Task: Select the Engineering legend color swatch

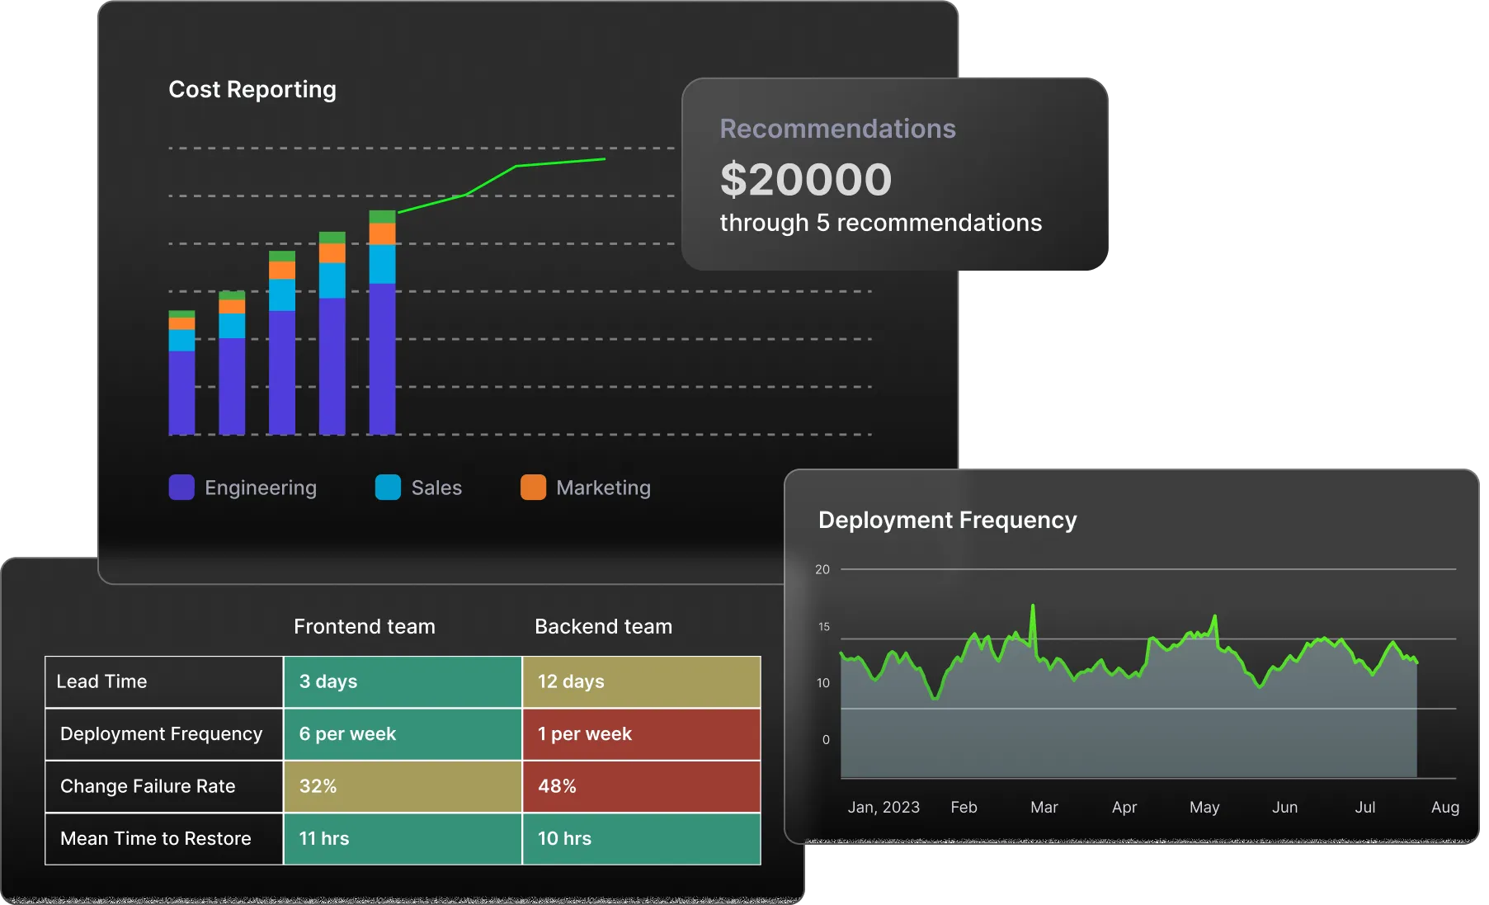Action: coord(180,488)
